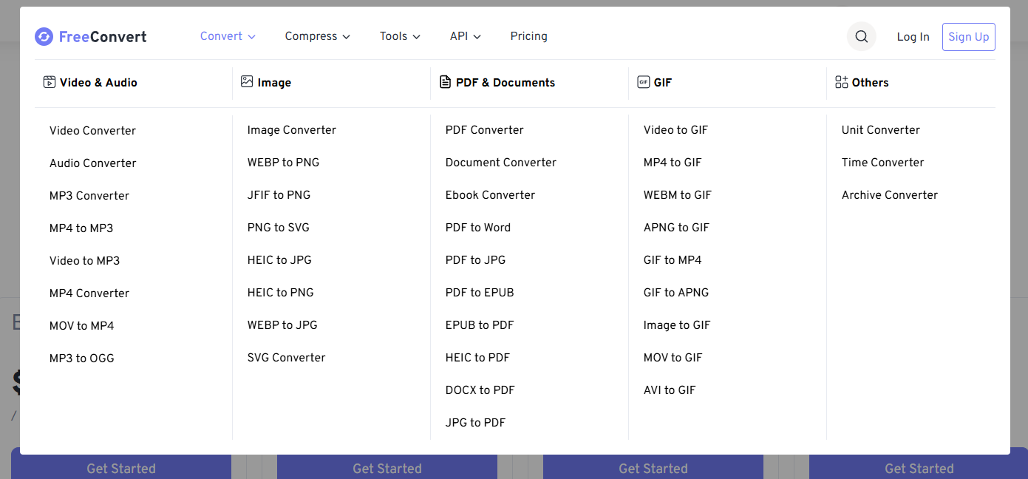
Task: Select Document Converter
Action: (501, 163)
